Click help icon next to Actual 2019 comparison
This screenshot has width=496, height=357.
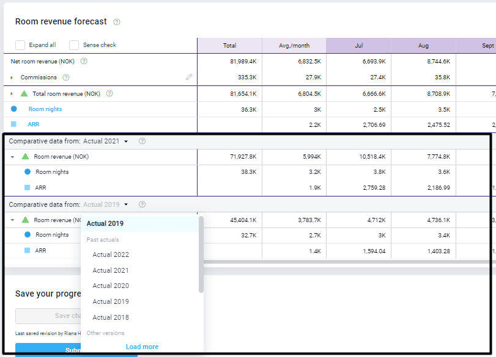point(142,204)
